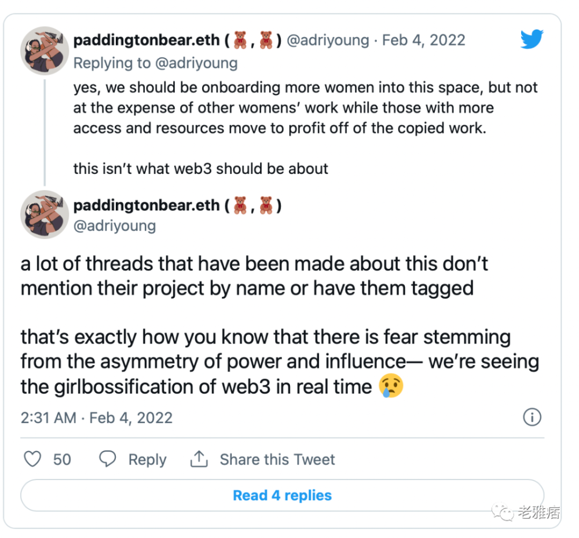Like the tweet via heart icon
This screenshot has height=538, width=579.
pyautogui.click(x=32, y=459)
